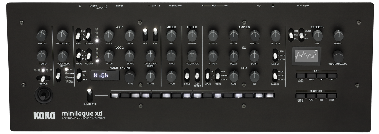Image resolution: width=379 pixels, height=134 pixels.
Task: Adjust the TEMPO knob
Action: pos(42,56)
